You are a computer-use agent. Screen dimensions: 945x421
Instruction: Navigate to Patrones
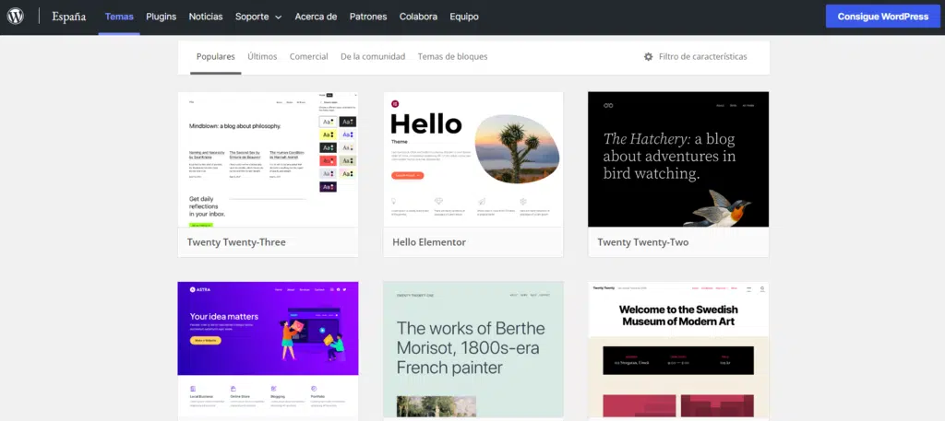(x=368, y=17)
